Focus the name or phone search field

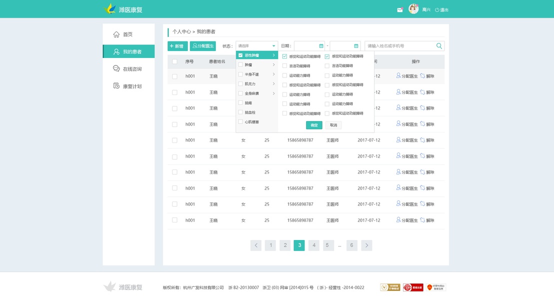(400, 46)
